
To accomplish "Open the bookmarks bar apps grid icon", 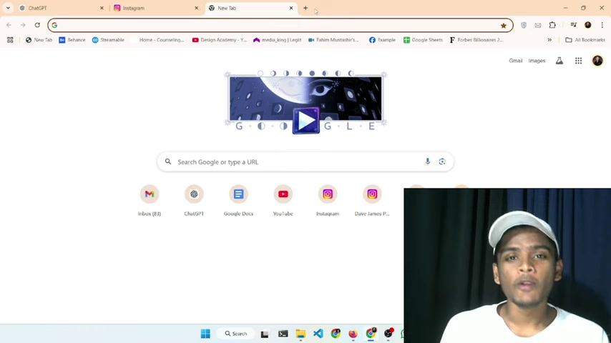I will pyautogui.click(x=10, y=40).
